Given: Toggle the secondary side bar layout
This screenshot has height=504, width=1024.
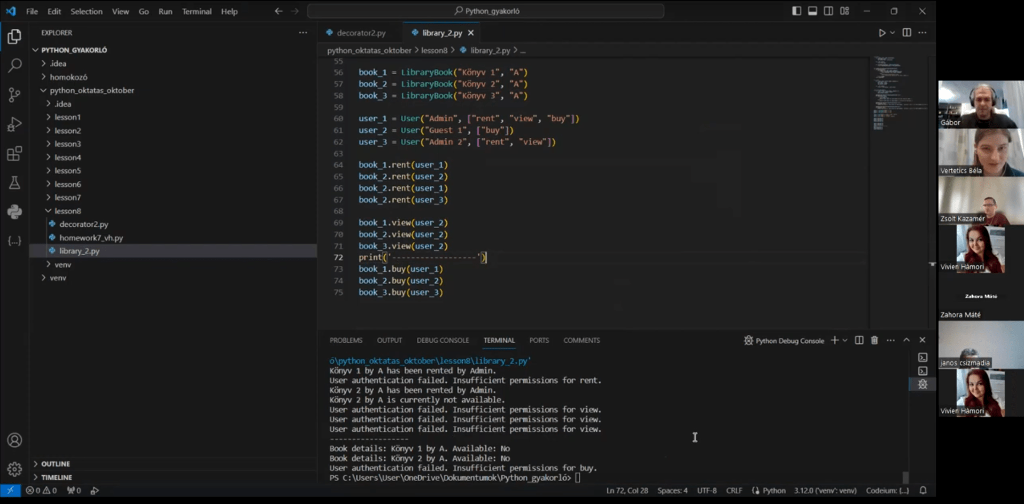Looking at the screenshot, I should coord(828,11).
